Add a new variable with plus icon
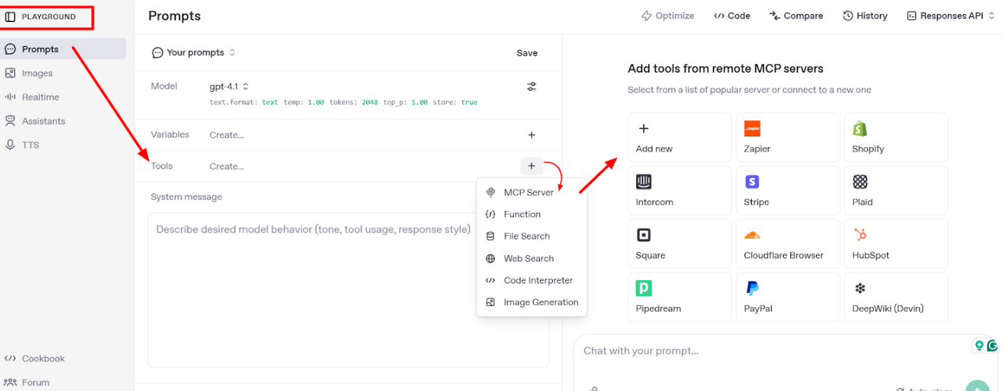The image size is (1004, 391). coord(532,135)
